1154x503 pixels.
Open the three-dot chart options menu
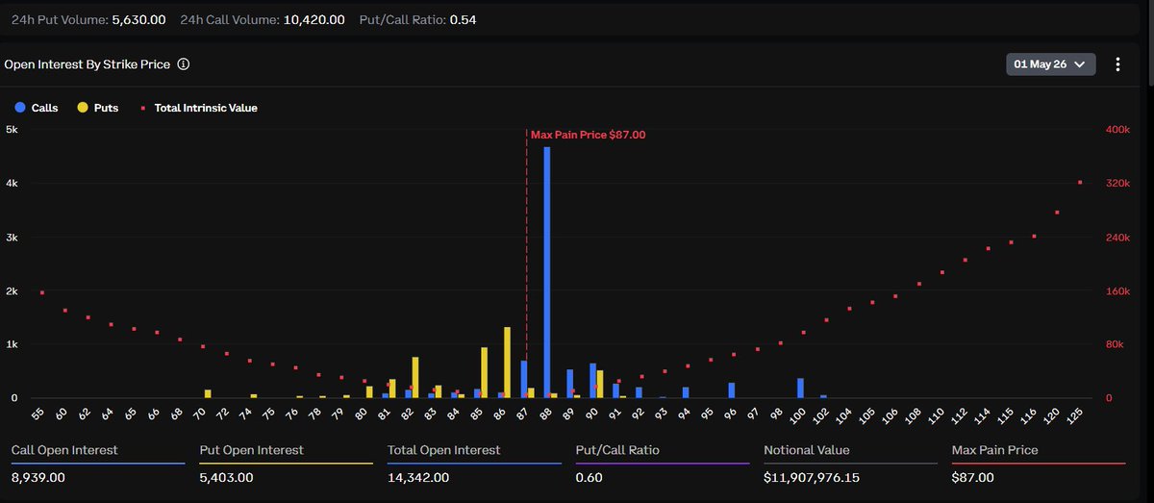coord(1117,64)
